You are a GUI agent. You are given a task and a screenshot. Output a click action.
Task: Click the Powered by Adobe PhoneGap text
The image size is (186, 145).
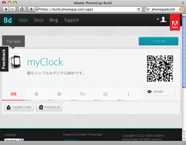pos(83,135)
